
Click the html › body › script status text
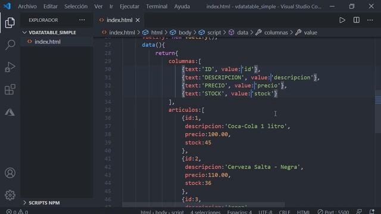click(x=162, y=212)
